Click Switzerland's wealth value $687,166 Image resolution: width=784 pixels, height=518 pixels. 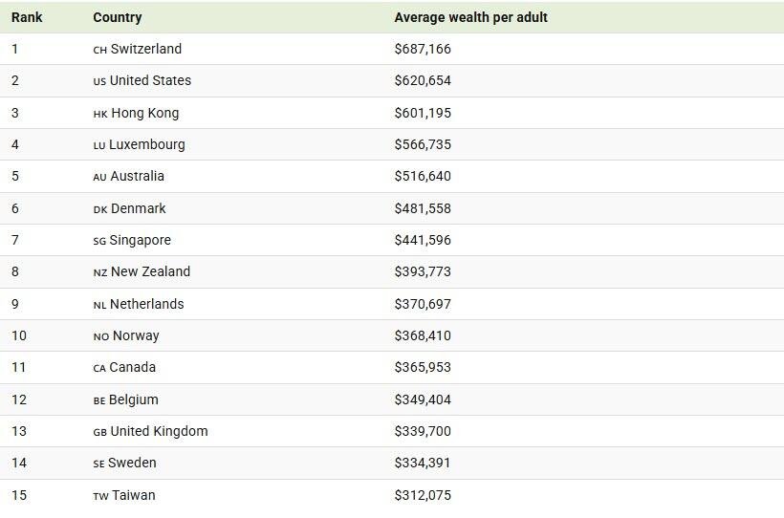pyautogui.click(x=423, y=49)
